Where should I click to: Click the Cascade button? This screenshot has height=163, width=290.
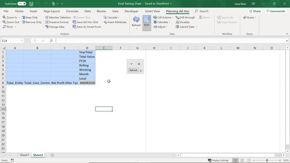tap(111, 17)
